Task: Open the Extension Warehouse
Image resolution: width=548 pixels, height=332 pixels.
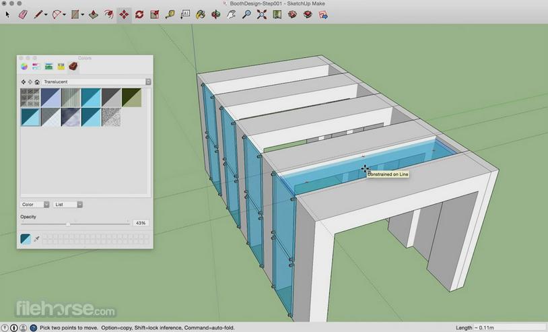Action: click(x=308, y=15)
